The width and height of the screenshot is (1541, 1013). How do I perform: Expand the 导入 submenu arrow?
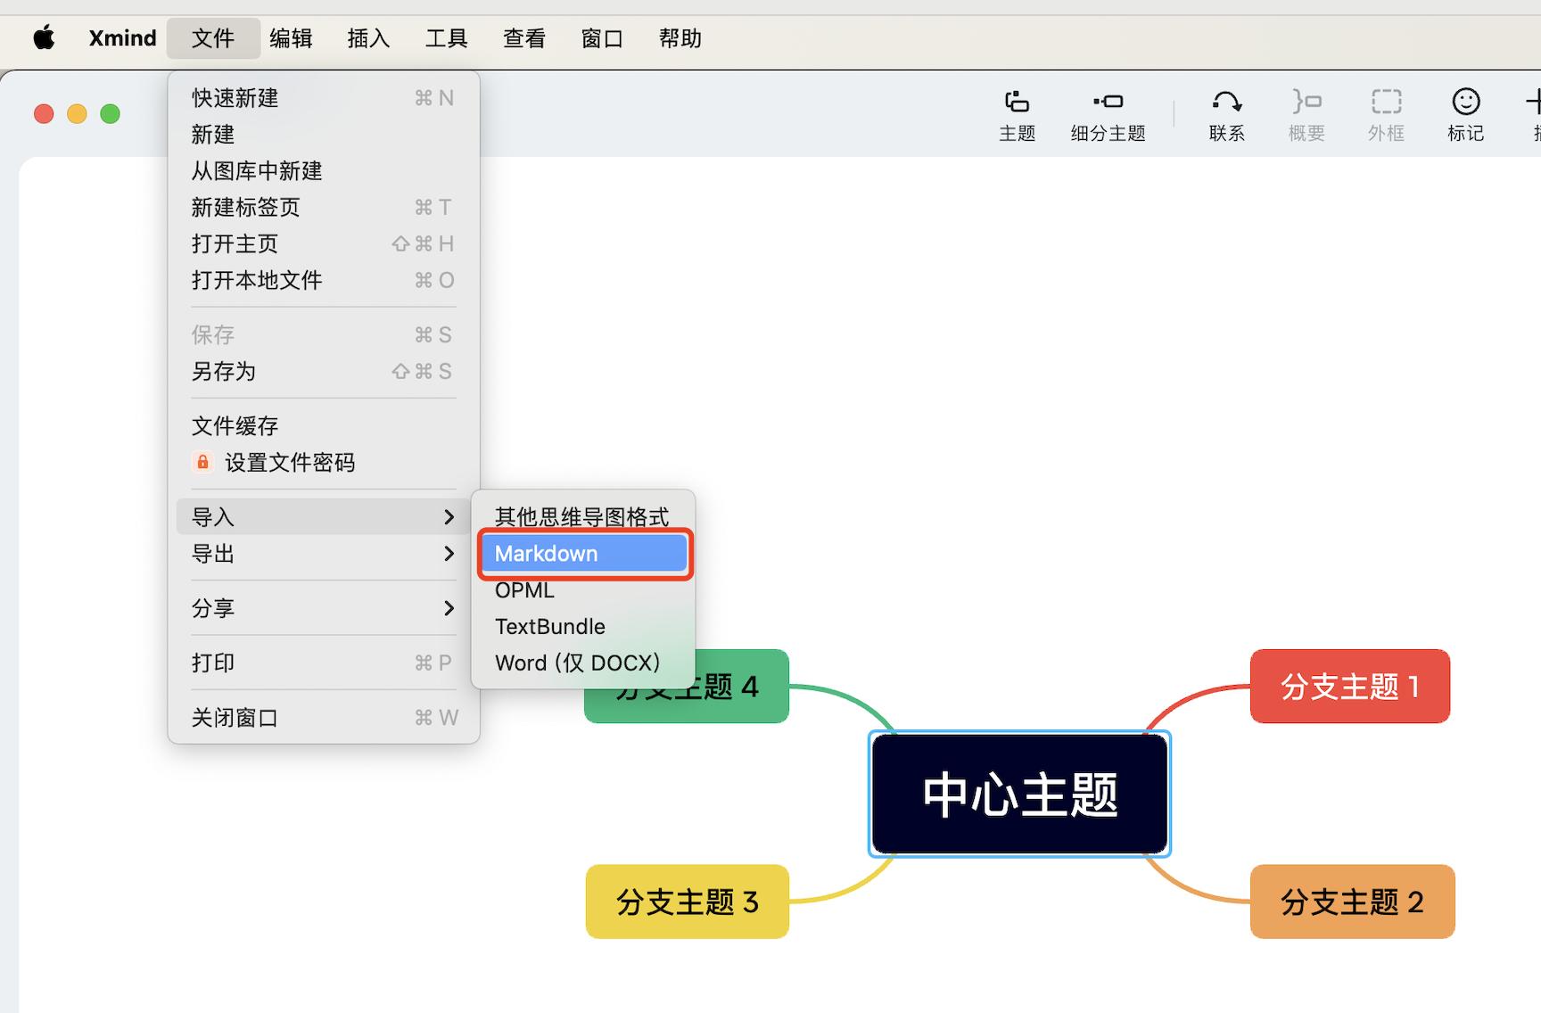[x=449, y=517]
